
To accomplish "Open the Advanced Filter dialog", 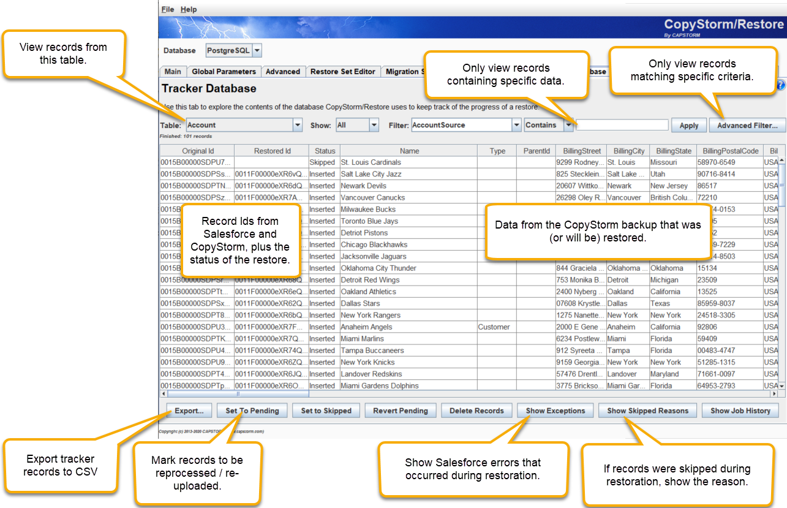I will [x=747, y=124].
